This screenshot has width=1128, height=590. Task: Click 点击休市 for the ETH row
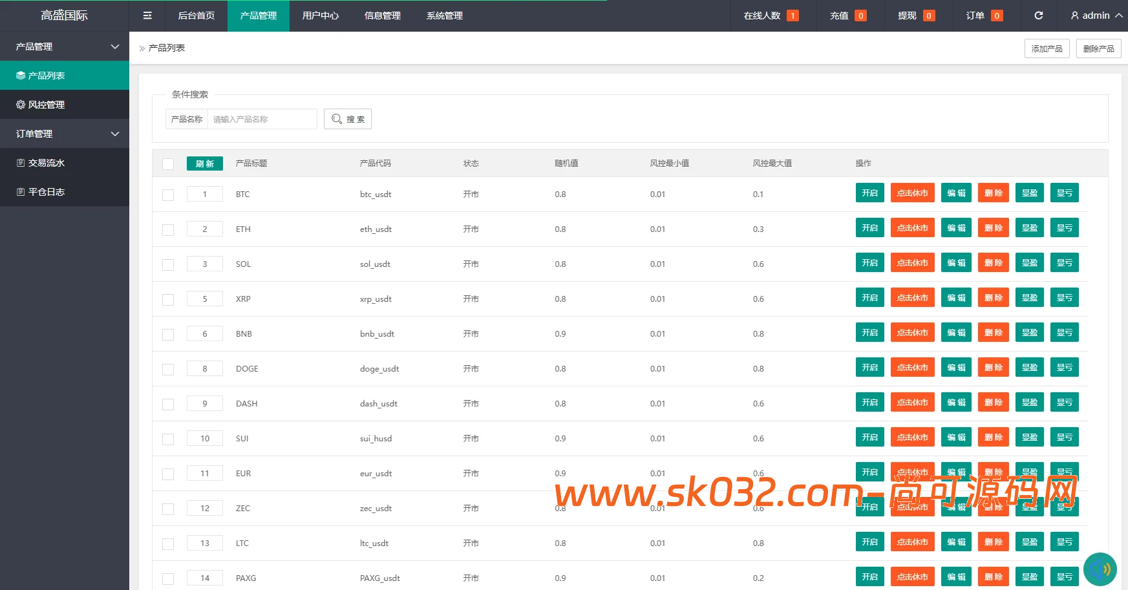pyautogui.click(x=912, y=228)
